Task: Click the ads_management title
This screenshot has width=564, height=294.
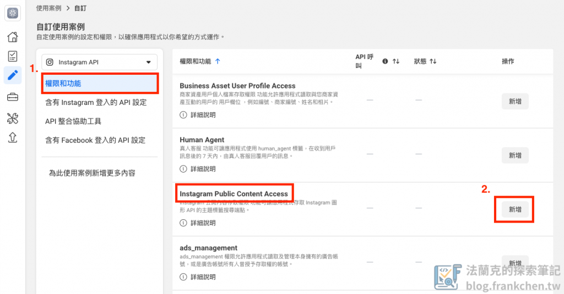Action: [x=208, y=248]
